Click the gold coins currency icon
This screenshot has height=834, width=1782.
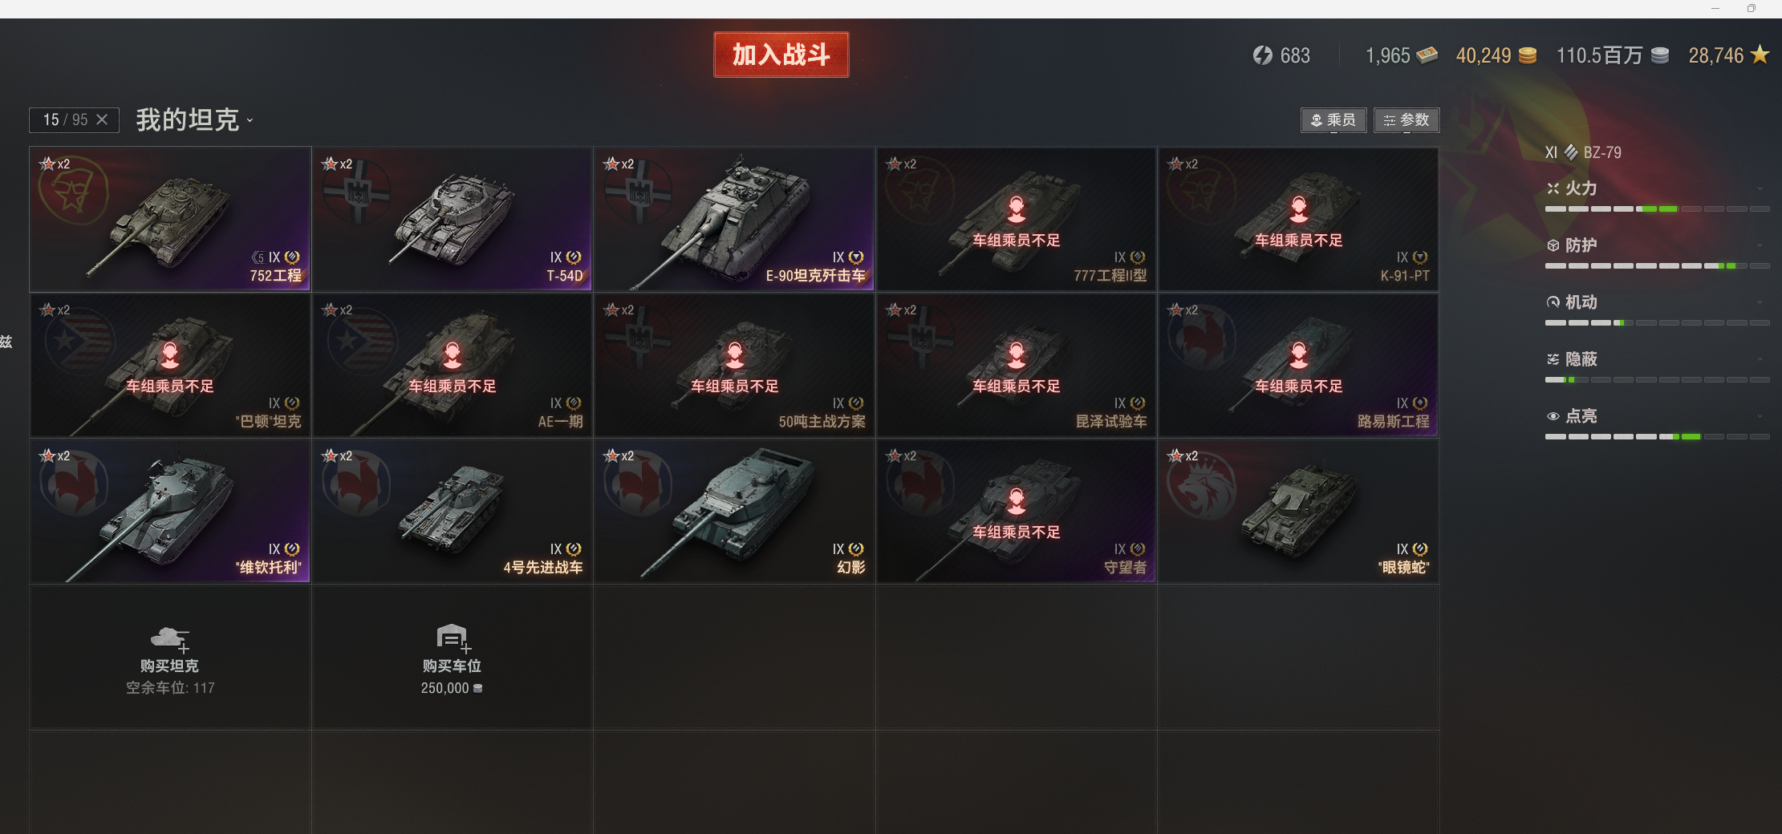1528,55
